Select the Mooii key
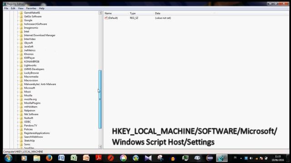 pyautogui.click(x=27, y=91)
